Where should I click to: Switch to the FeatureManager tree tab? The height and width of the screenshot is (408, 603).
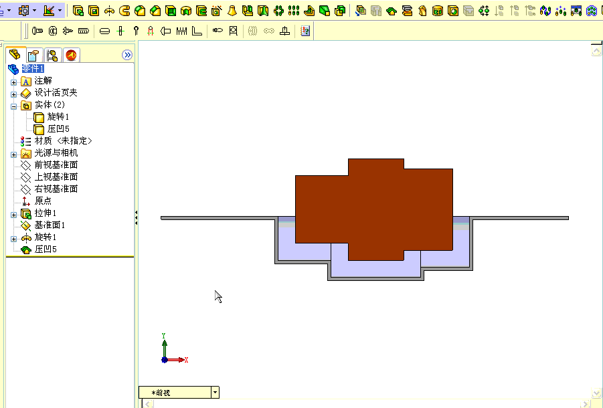pos(15,55)
